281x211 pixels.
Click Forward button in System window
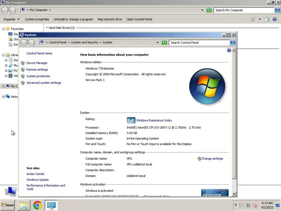point(31,43)
